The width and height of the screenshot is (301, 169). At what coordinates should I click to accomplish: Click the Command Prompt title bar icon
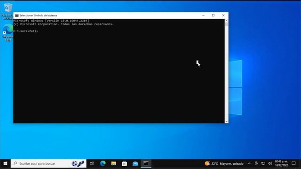[17, 15]
